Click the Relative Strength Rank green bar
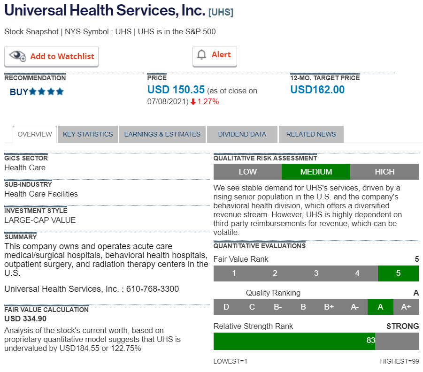 pyautogui.click(x=294, y=341)
